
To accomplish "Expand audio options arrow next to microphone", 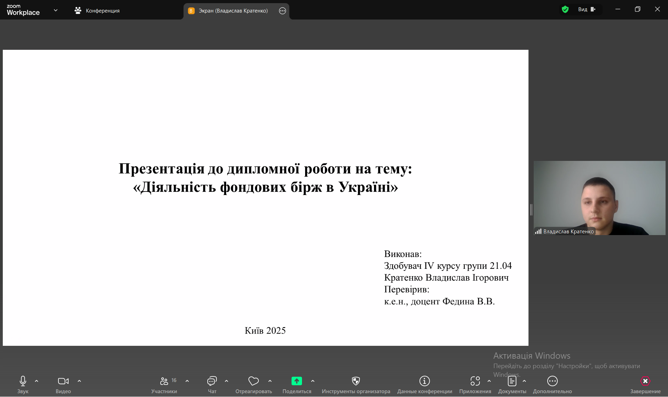I will tap(37, 381).
